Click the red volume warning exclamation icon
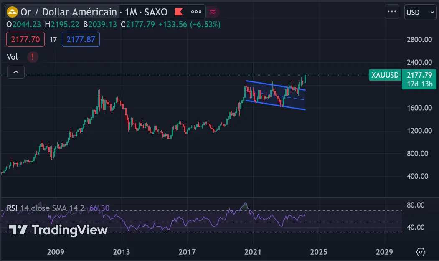 coord(33,57)
